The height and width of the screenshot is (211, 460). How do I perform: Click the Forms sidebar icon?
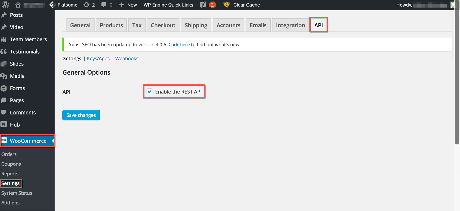(4, 88)
